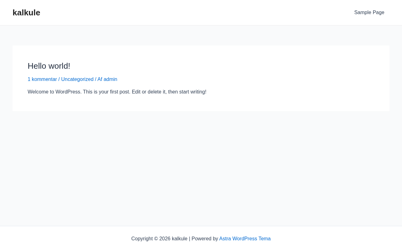Click the 'Powered by' footer text
The width and height of the screenshot is (402, 251).
tap(205, 239)
